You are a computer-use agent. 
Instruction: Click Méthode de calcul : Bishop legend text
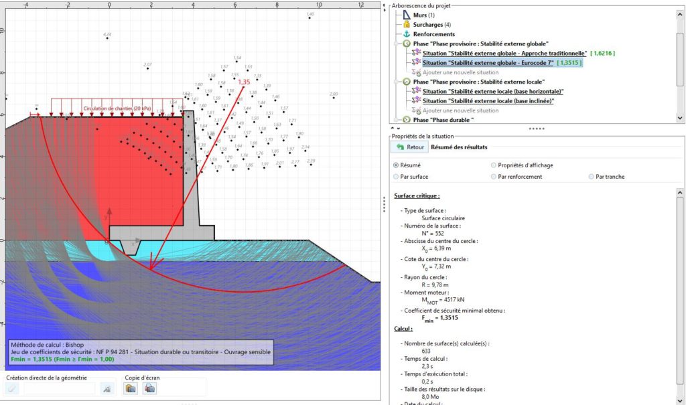coord(48,345)
